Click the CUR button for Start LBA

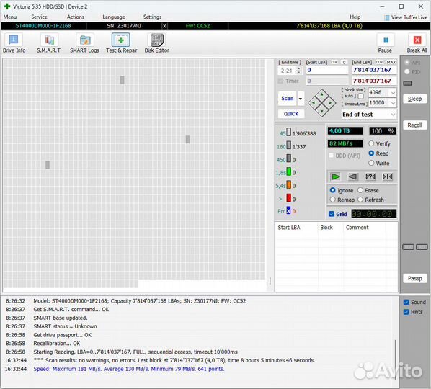click(x=334, y=62)
